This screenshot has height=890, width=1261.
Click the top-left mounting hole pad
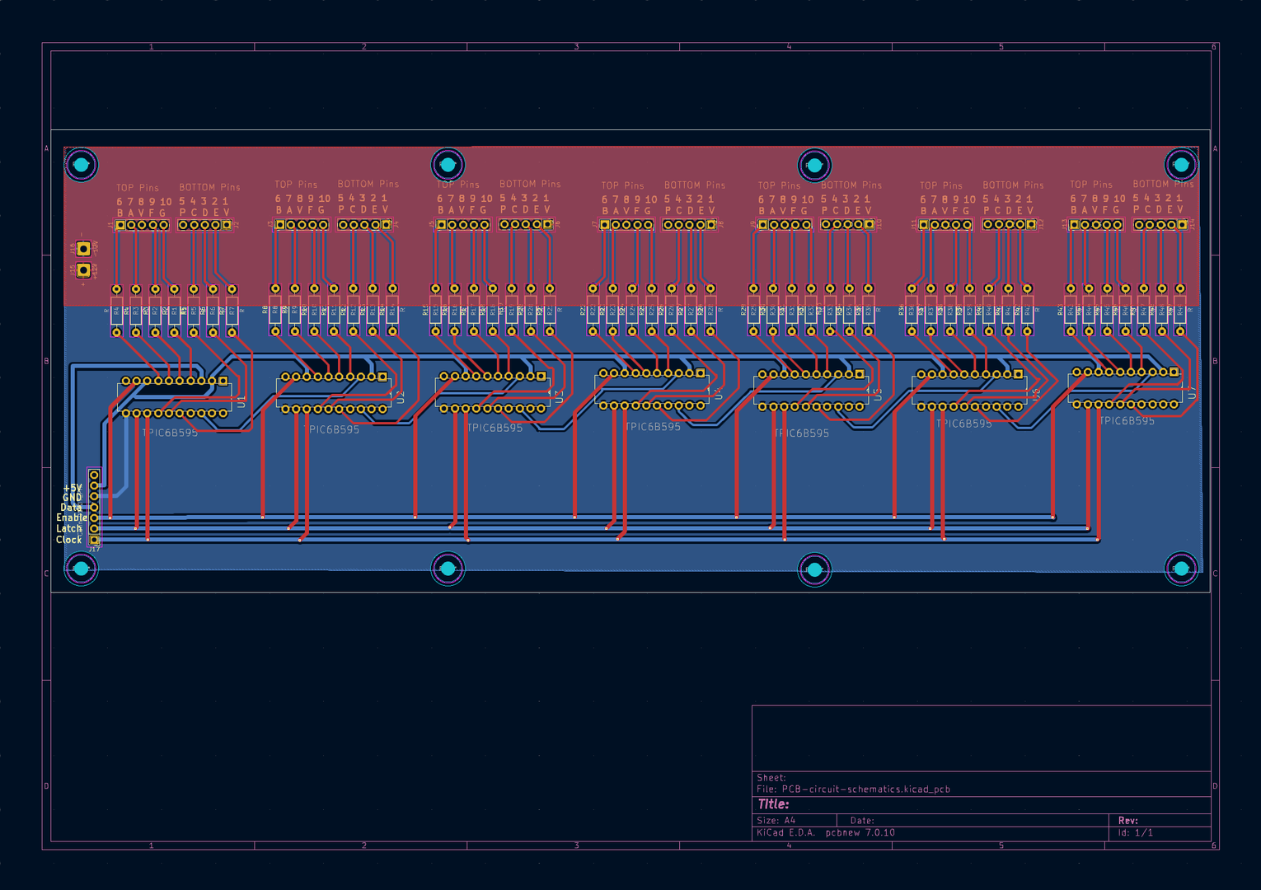point(82,163)
